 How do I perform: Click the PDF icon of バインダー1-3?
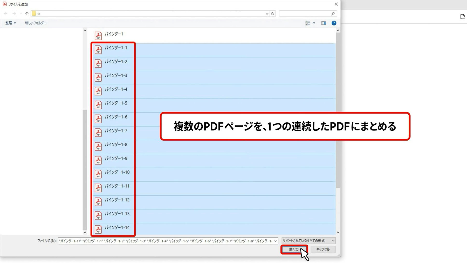pos(98,77)
